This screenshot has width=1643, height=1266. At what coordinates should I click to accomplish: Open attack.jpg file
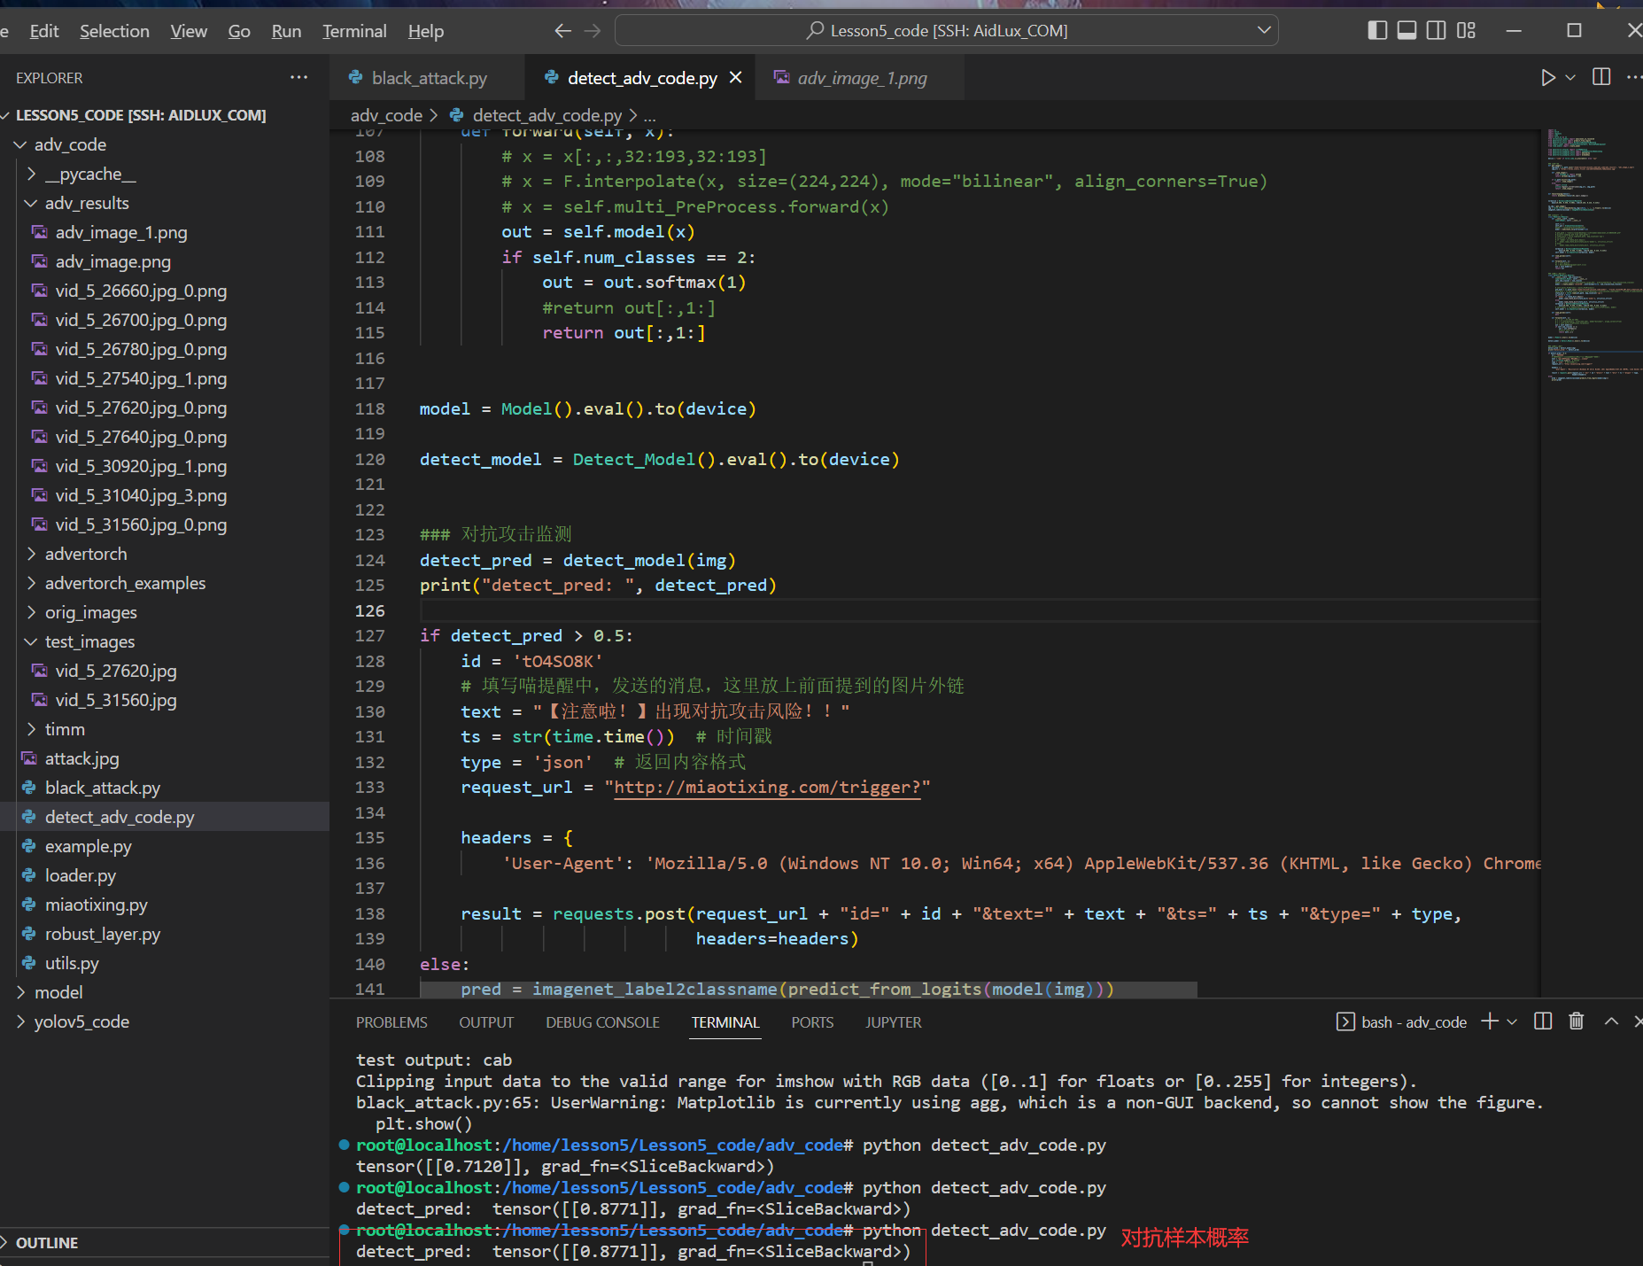pyautogui.click(x=165, y=758)
